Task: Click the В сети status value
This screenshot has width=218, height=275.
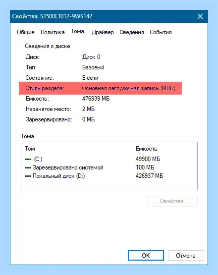Action: tap(90, 78)
